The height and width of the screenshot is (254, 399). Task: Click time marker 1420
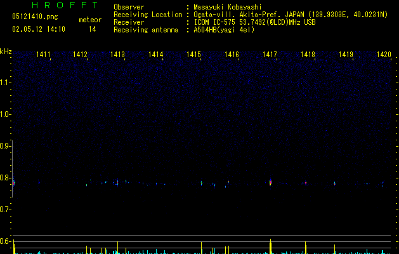[384, 55]
